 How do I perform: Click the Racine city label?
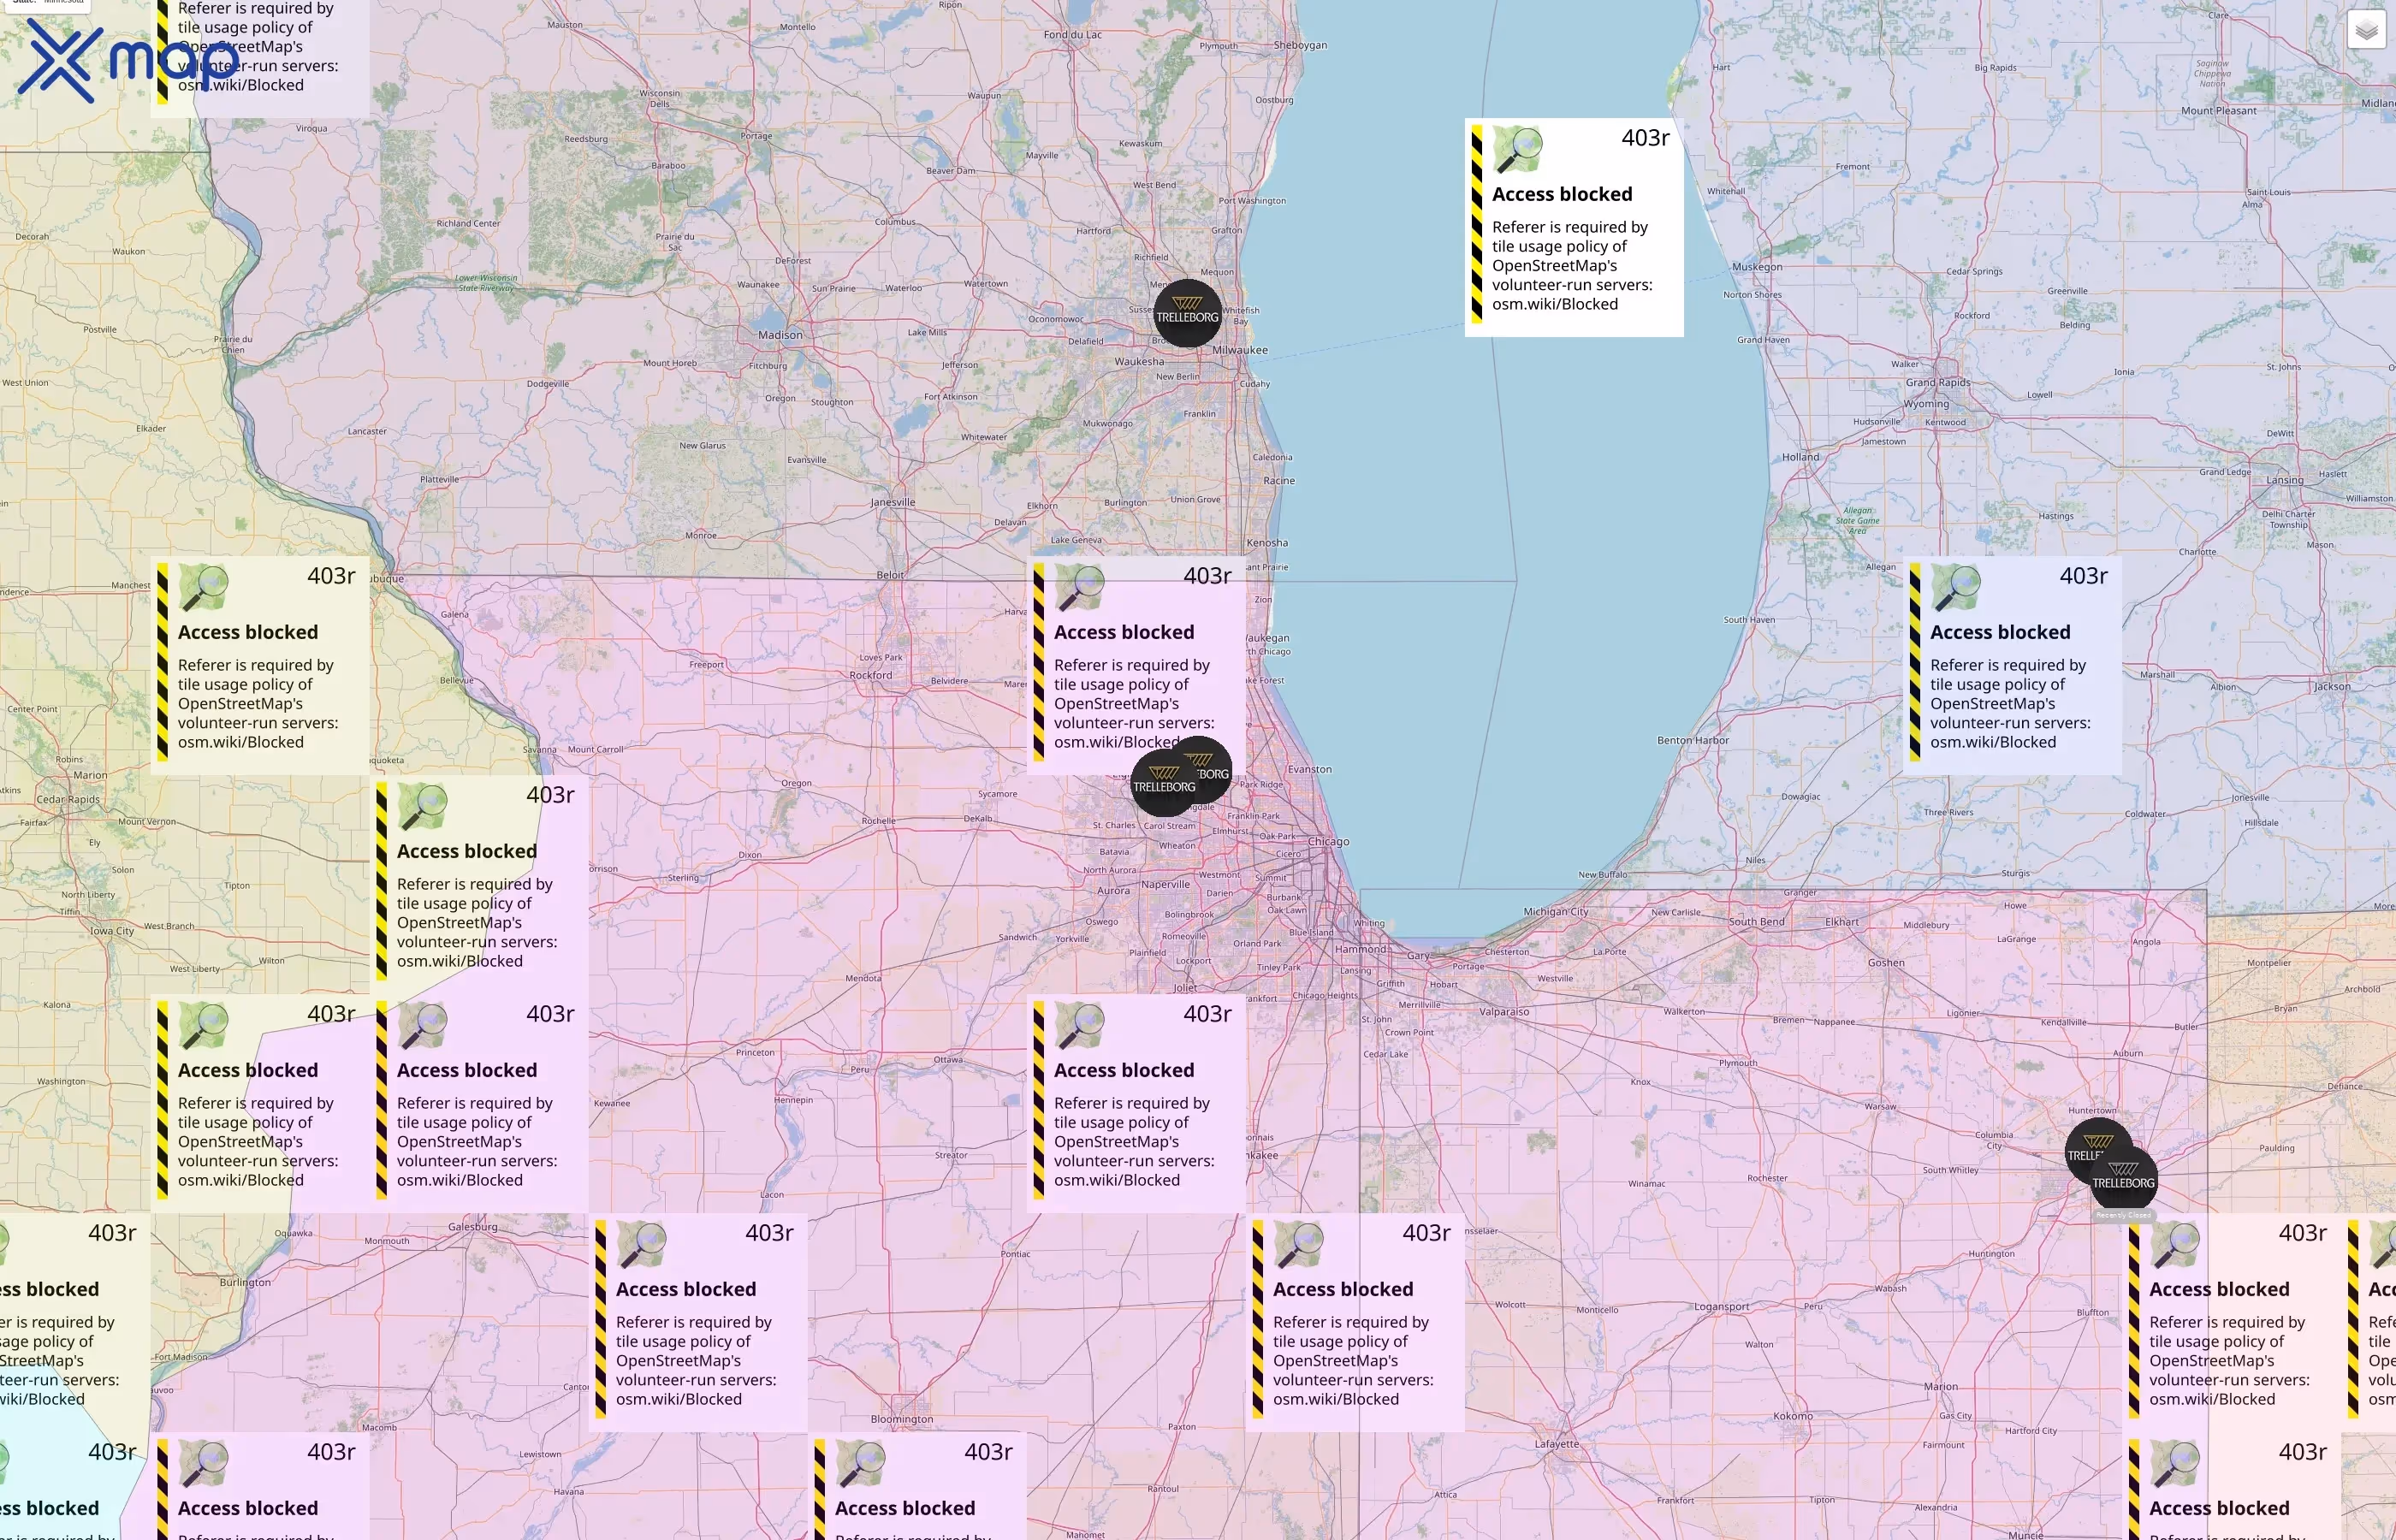pos(1279,481)
